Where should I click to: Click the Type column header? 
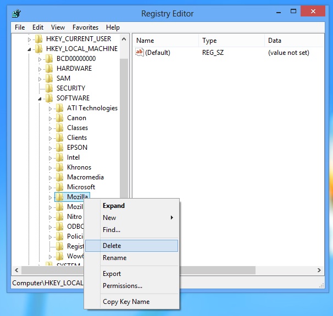pos(231,40)
